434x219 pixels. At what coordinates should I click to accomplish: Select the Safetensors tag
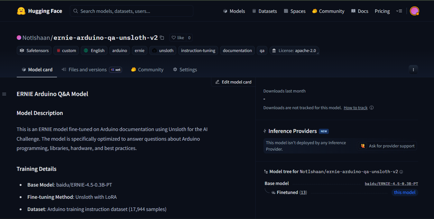point(34,50)
